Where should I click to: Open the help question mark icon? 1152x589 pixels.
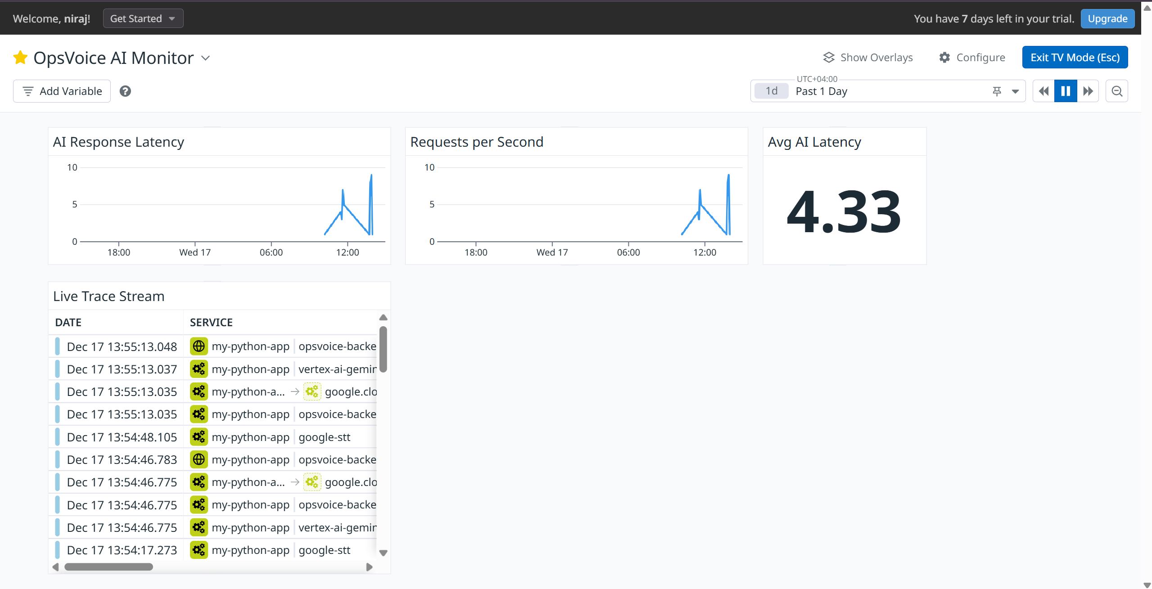(x=125, y=91)
